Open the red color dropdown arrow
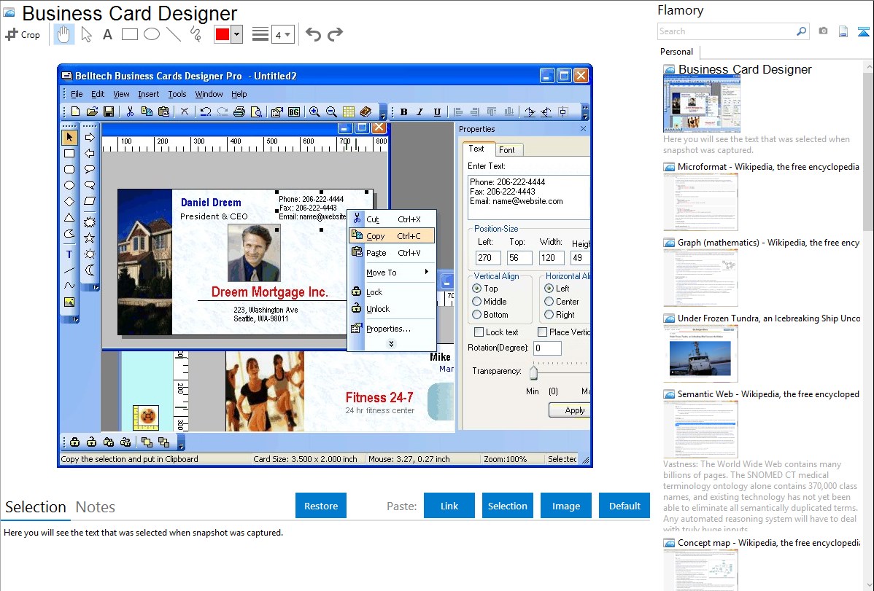The width and height of the screenshot is (874, 591). click(237, 34)
